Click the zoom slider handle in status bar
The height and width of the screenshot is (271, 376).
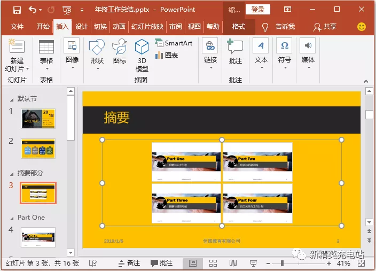[282, 264]
